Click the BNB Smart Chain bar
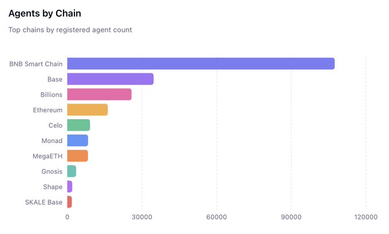 [x=201, y=64]
